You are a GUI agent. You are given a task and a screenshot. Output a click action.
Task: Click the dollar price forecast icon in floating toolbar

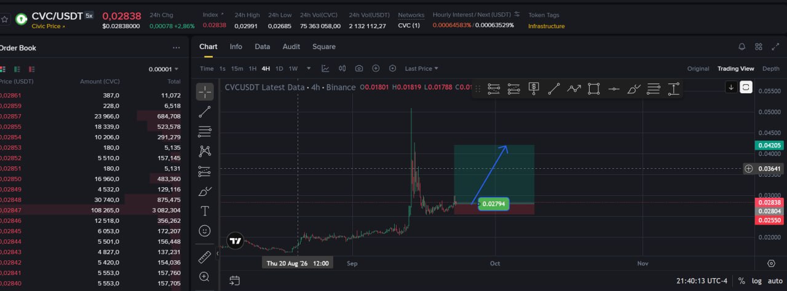point(534,88)
